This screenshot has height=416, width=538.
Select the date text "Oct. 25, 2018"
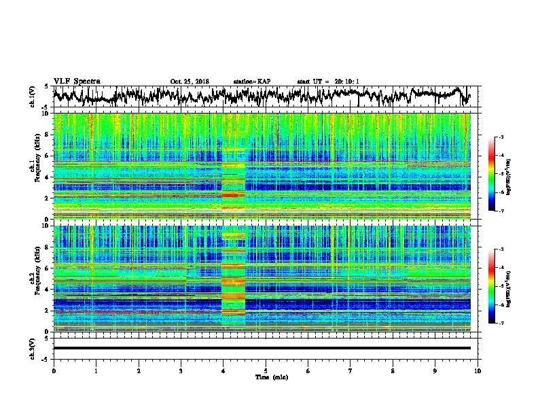pyautogui.click(x=190, y=82)
